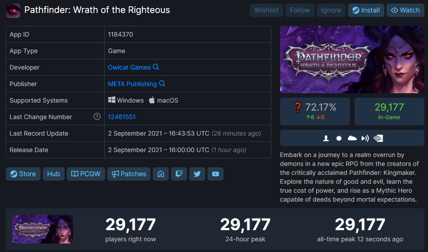428x252 pixels.
Task: Click the Steam achievements star icon
Action: (339, 138)
